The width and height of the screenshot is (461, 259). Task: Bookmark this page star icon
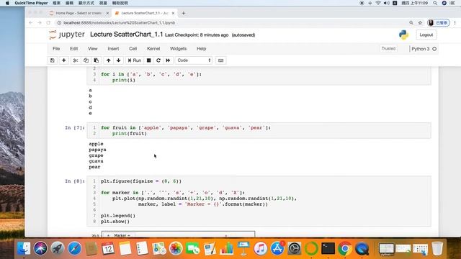(420, 22)
